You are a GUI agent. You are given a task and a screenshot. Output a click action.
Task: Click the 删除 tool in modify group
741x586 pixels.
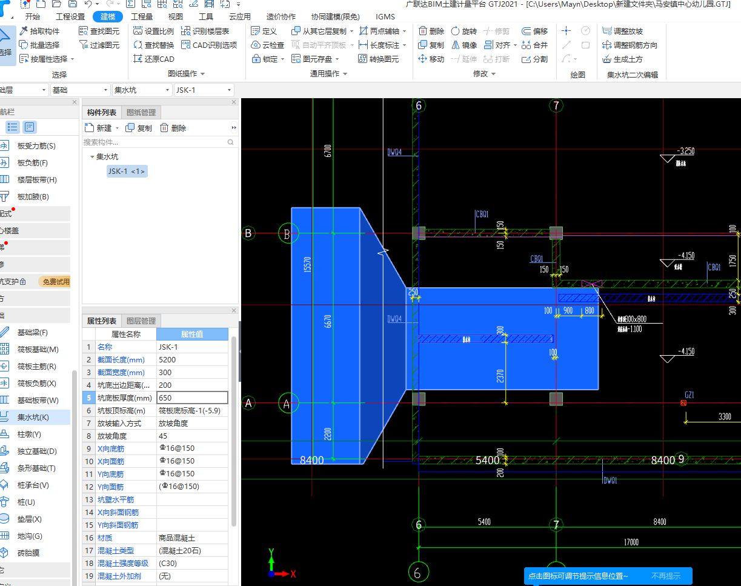pos(431,31)
